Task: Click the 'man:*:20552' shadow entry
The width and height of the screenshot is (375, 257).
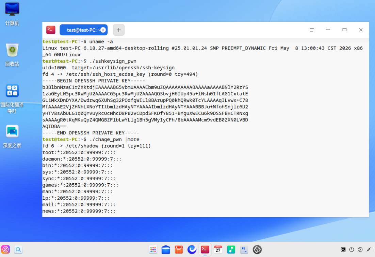Action: pos(78,191)
